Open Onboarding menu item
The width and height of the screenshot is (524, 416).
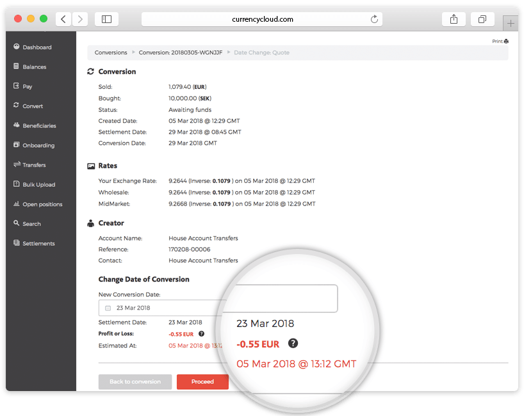click(38, 145)
